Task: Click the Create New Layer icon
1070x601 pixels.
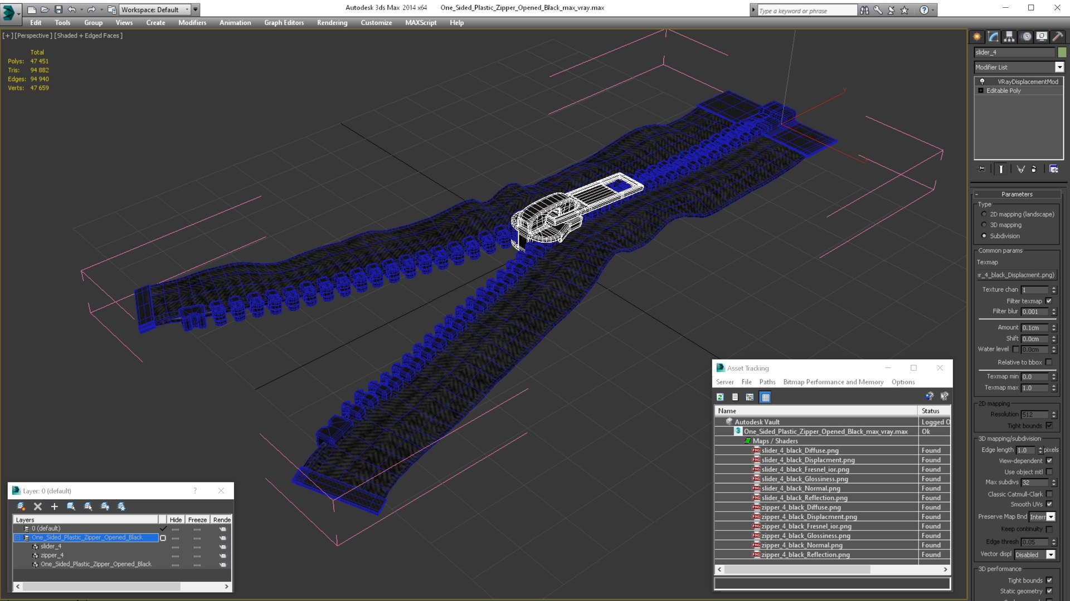Action: pyautogui.click(x=21, y=506)
